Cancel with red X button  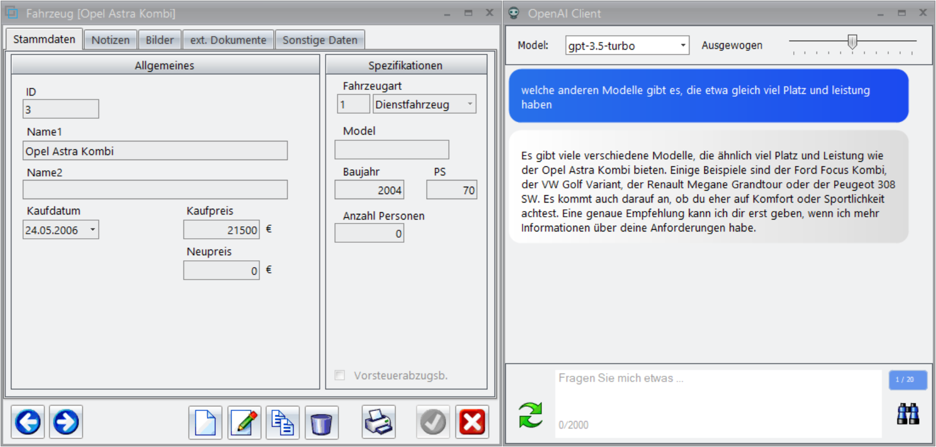tap(472, 422)
